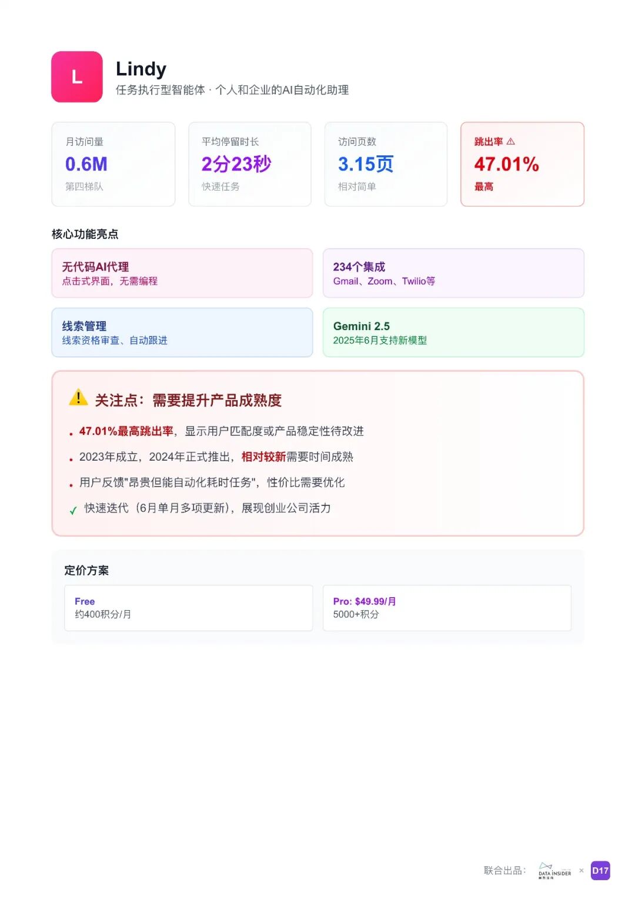Click the 47.01% bounce rate value
This screenshot has width=635, height=899.
pos(506,164)
